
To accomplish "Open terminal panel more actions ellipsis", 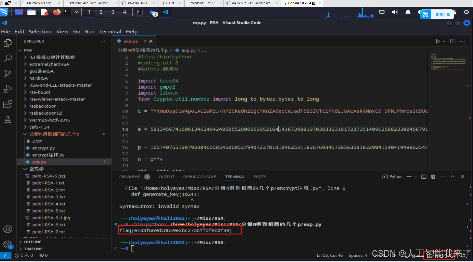I will coord(443,177).
